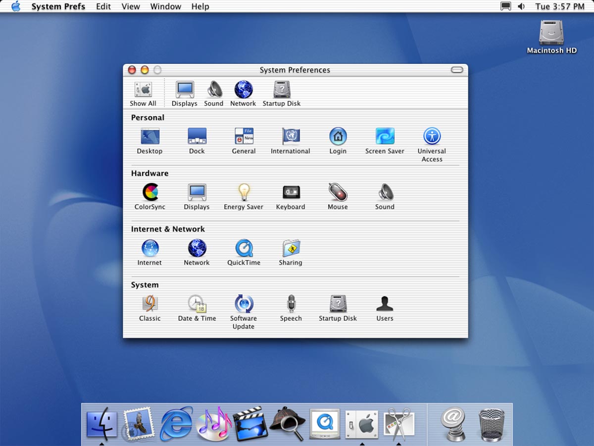Screen dimensions: 594x446
Task: Open the Apple menu
Action: (16, 6)
